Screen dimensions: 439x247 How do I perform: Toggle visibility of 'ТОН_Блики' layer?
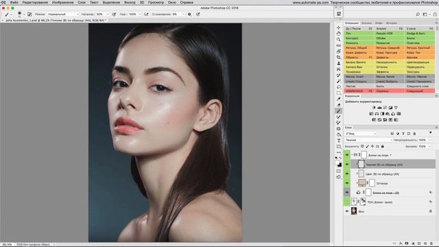pos(347,202)
